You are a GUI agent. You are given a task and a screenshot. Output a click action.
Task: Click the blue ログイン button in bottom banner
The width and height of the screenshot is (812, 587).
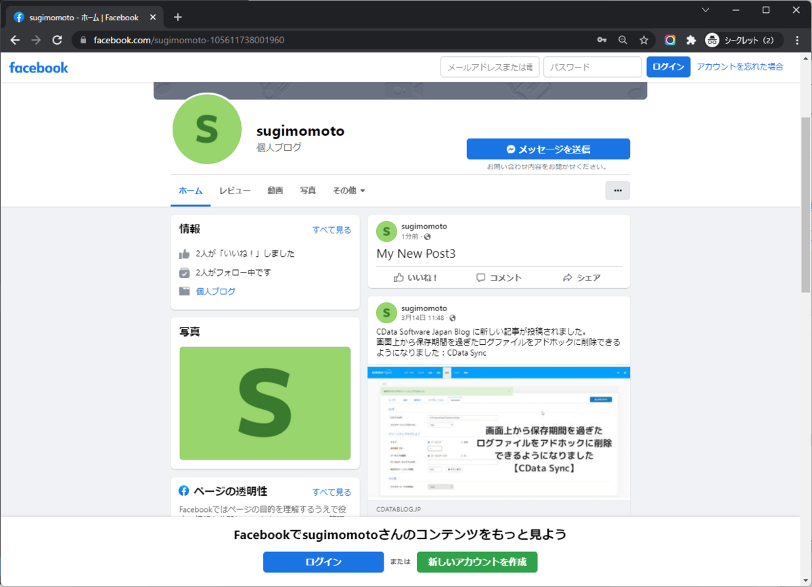(x=323, y=562)
